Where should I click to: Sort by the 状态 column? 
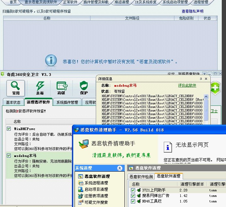click(207, 18)
